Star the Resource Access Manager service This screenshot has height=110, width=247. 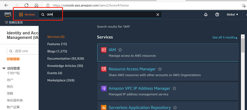[x=160, y=69]
